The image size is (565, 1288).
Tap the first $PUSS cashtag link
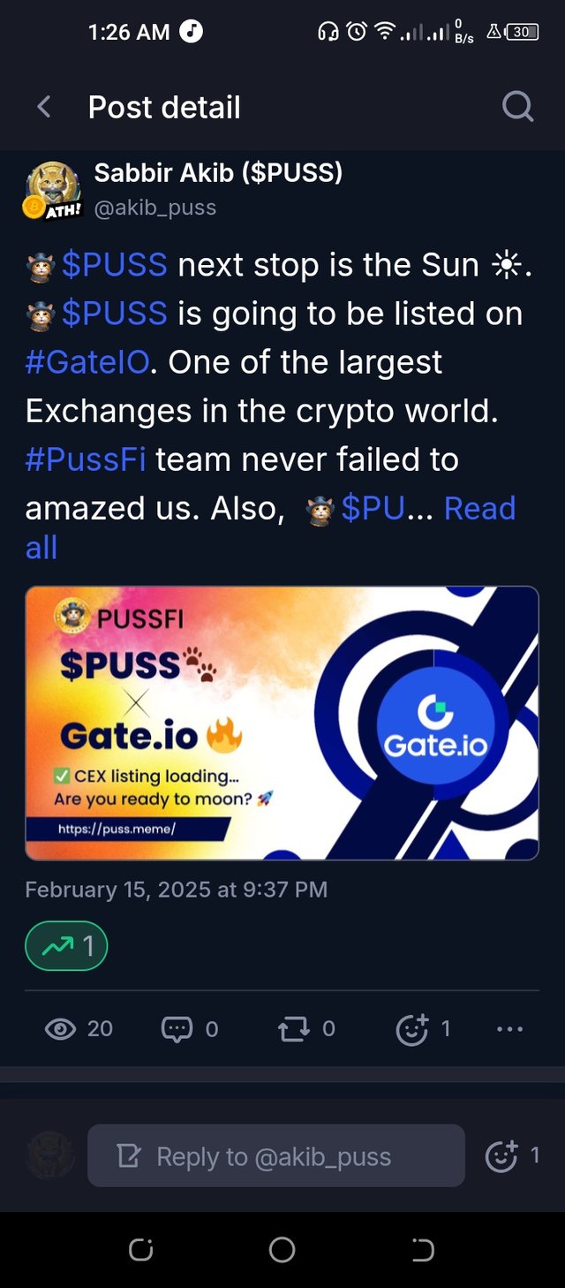pyautogui.click(x=114, y=264)
